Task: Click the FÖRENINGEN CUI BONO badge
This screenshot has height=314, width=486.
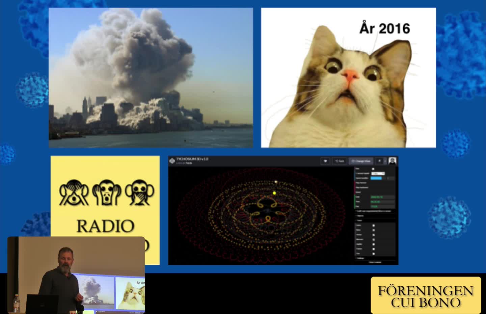Action: [x=426, y=295]
